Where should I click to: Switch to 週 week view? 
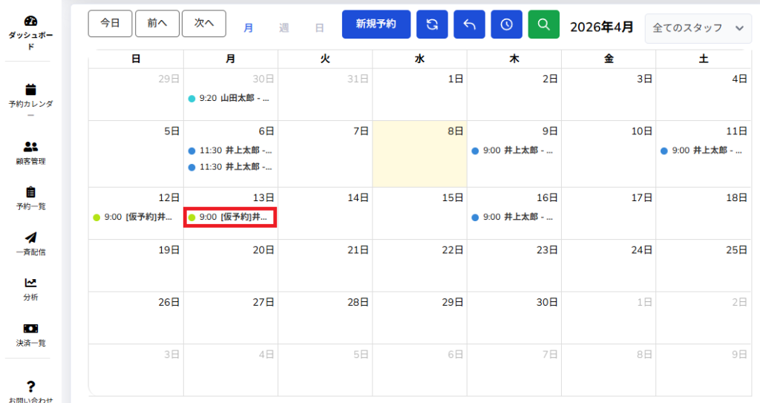pos(284,28)
